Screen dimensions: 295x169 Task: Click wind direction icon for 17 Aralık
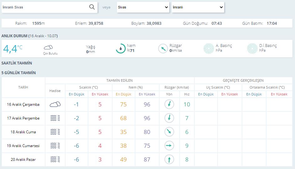click(x=169, y=118)
